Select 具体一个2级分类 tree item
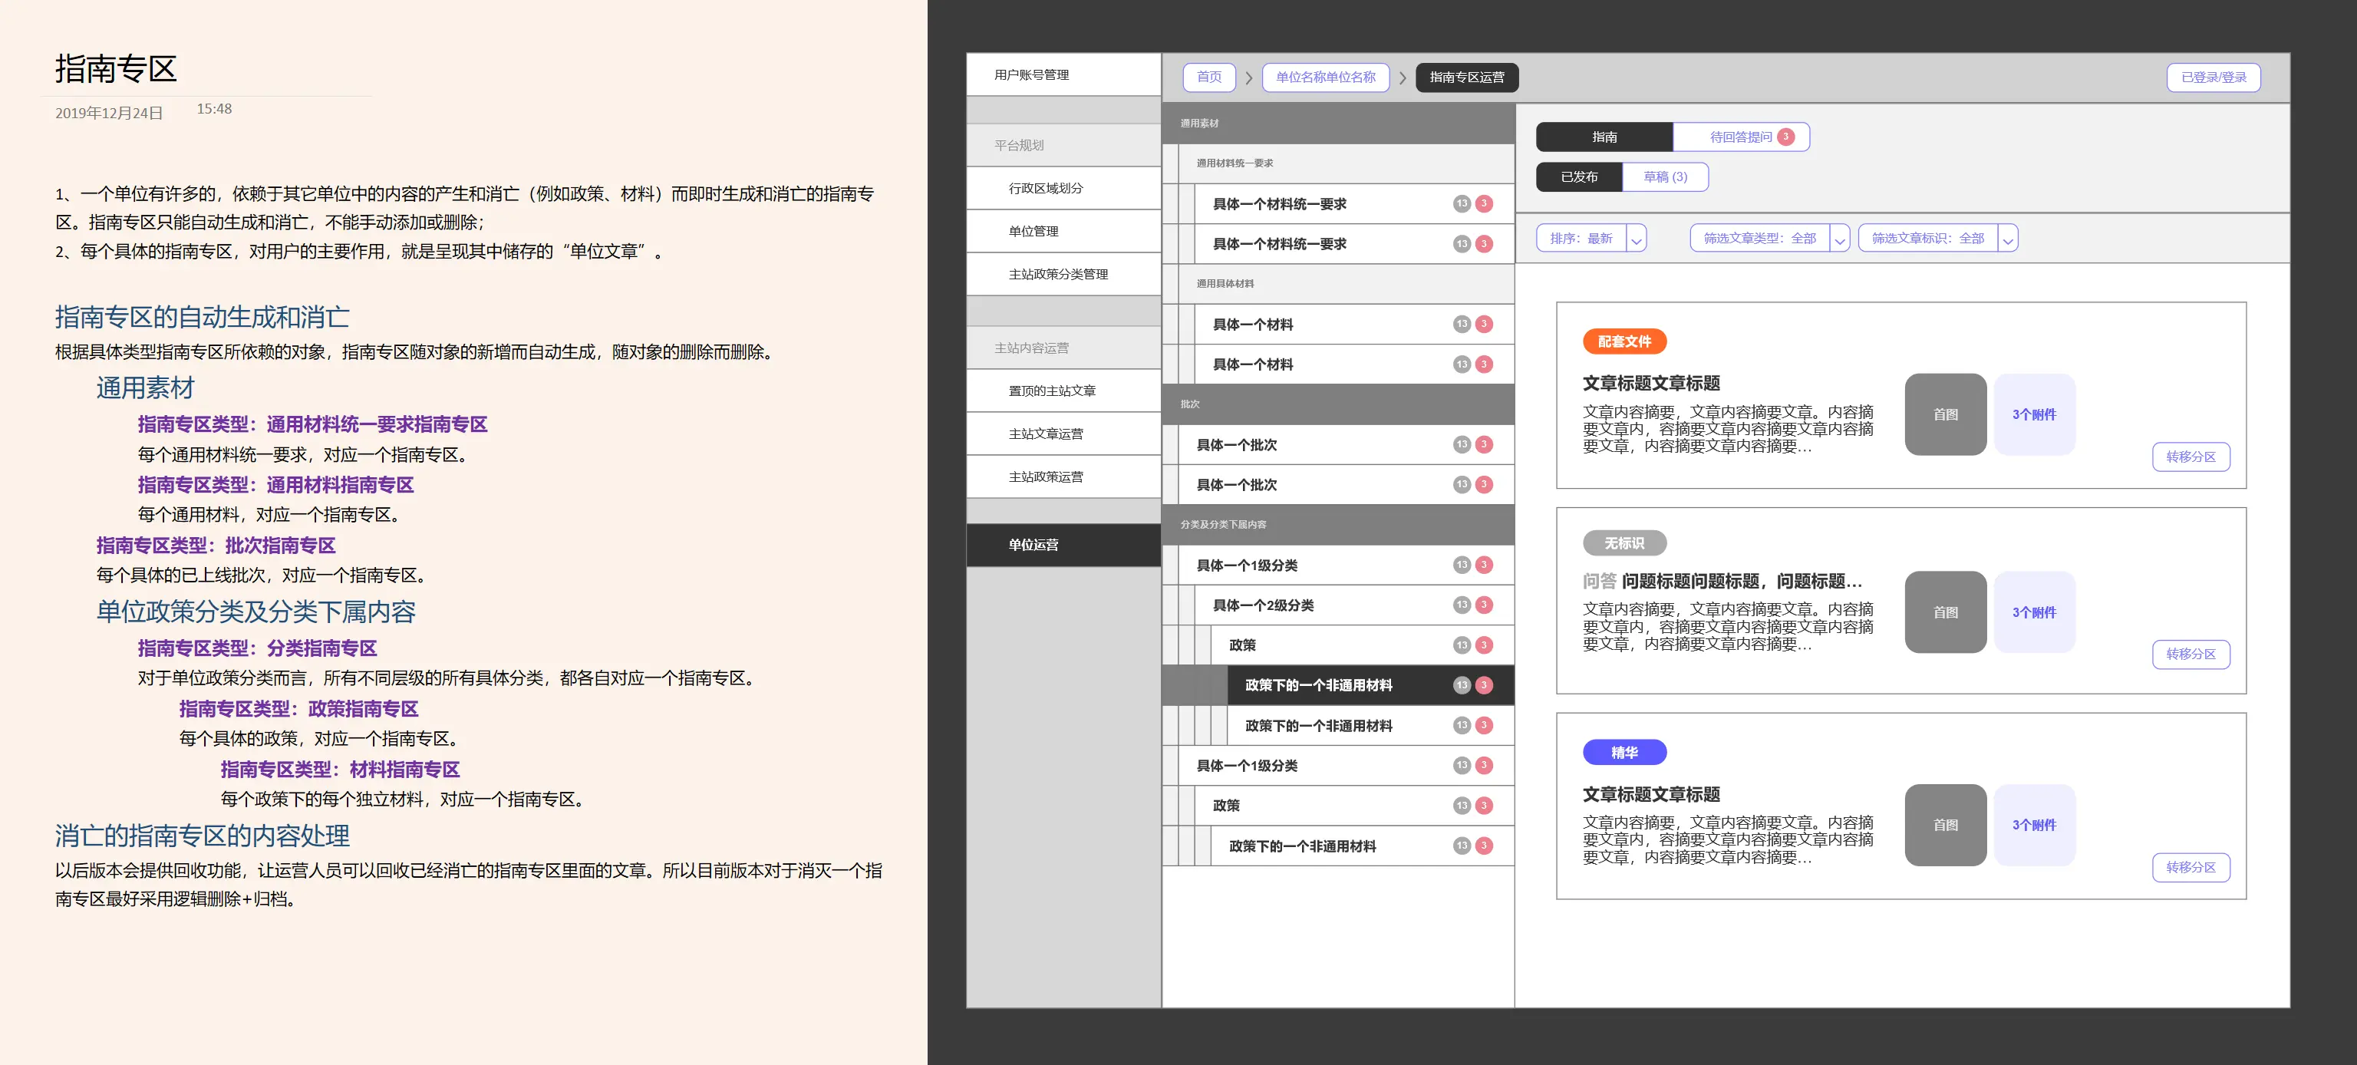Screen dimensions: 2357x1065 coord(1263,605)
